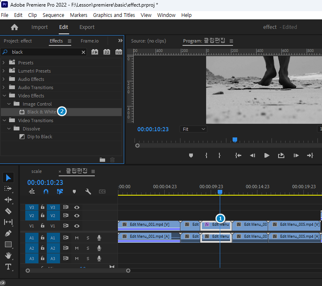
Task: Select the Type tool
Action: (x=8, y=267)
